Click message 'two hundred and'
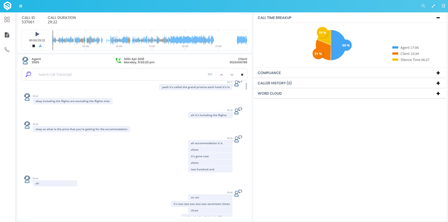The image size is (448, 222). click(x=210, y=169)
